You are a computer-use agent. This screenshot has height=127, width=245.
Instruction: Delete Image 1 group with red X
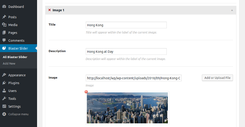click(50, 10)
